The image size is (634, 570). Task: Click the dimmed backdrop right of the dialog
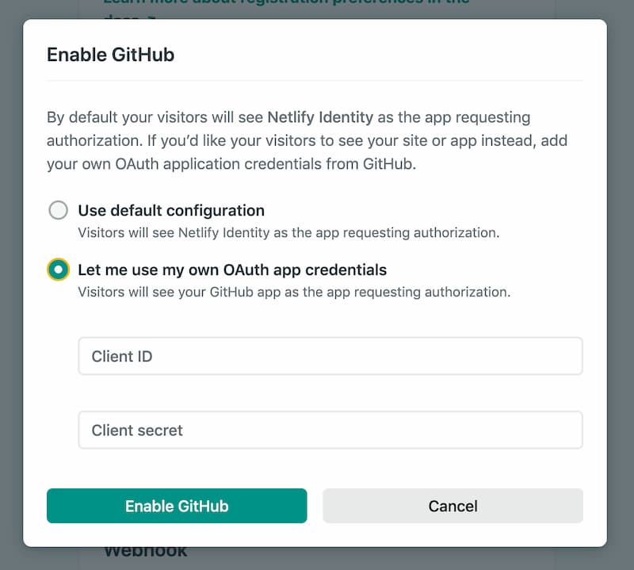621,285
